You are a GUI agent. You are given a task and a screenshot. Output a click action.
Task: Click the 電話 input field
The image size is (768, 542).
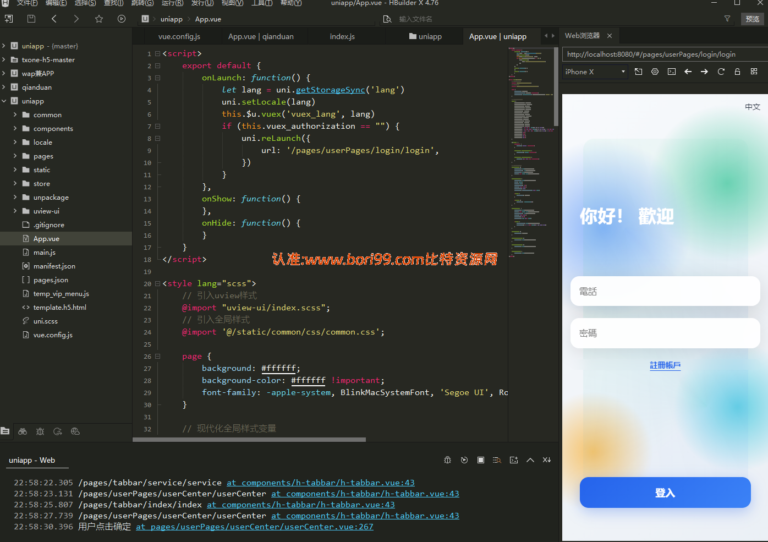click(x=665, y=291)
